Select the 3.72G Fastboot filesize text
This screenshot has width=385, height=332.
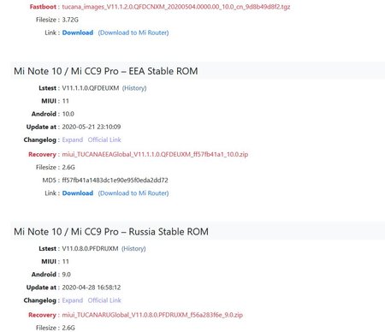pyautogui.click(x=70, y=20)
